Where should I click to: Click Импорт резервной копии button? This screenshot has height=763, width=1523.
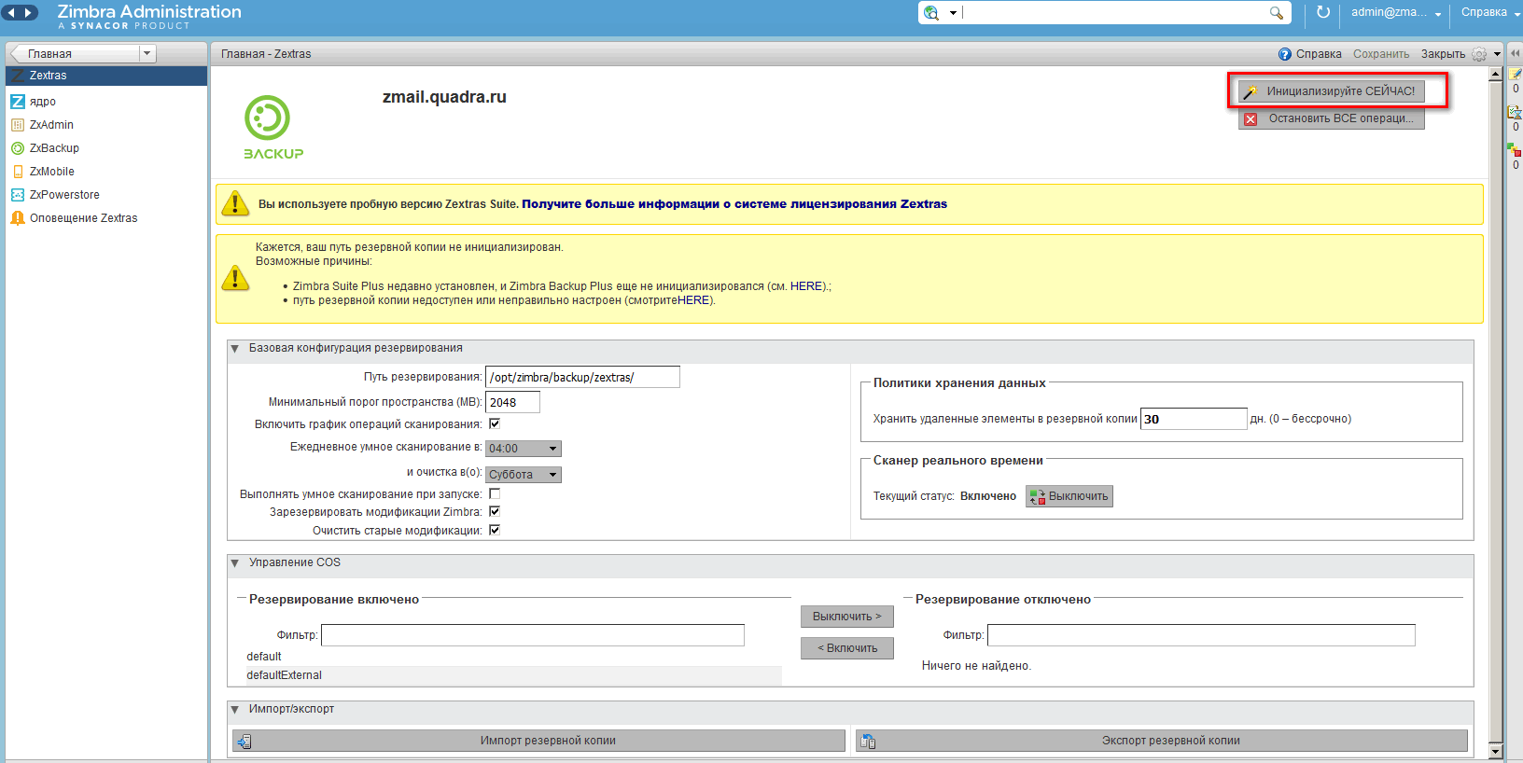point(538,741)
